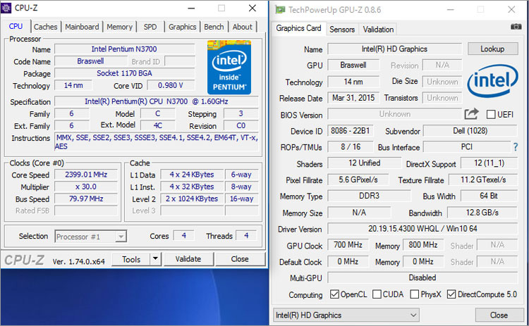Viewport: 529px width, 326px height.
Task: Click the Tools button in CPU-Z
Action: [x=131, y=259]
